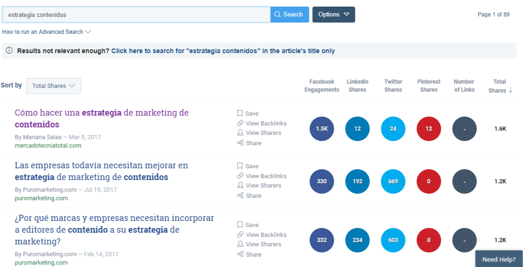Click puromarketing.com under Feb 14, 2017 article
This screenshot has width=523, height=267.
41,263
